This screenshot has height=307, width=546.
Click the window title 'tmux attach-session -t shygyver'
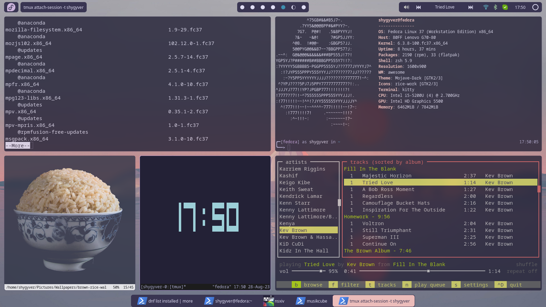54,7
